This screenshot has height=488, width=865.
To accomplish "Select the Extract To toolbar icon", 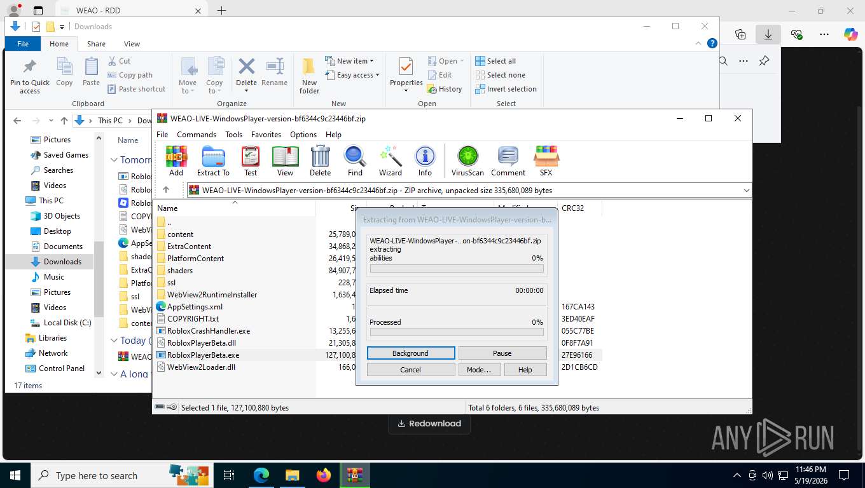I will (213, 161).
